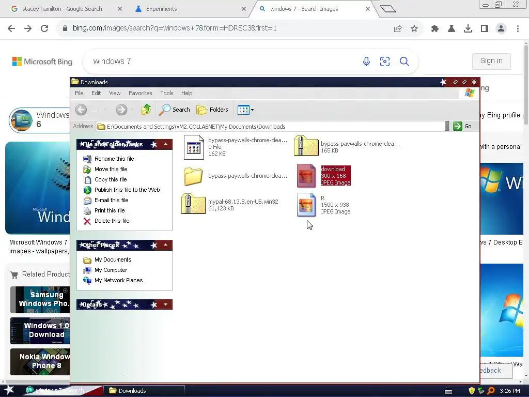This screenshot has width=529, height=397.
Task: Click Bing voice search microphone
Action: click(366, 62)
